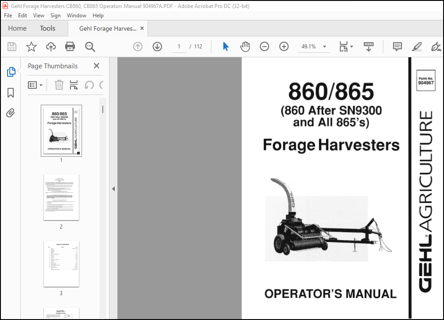Add document to starred with star icon
The width and height of the screenshot is (444, 320).
(31, 47)
